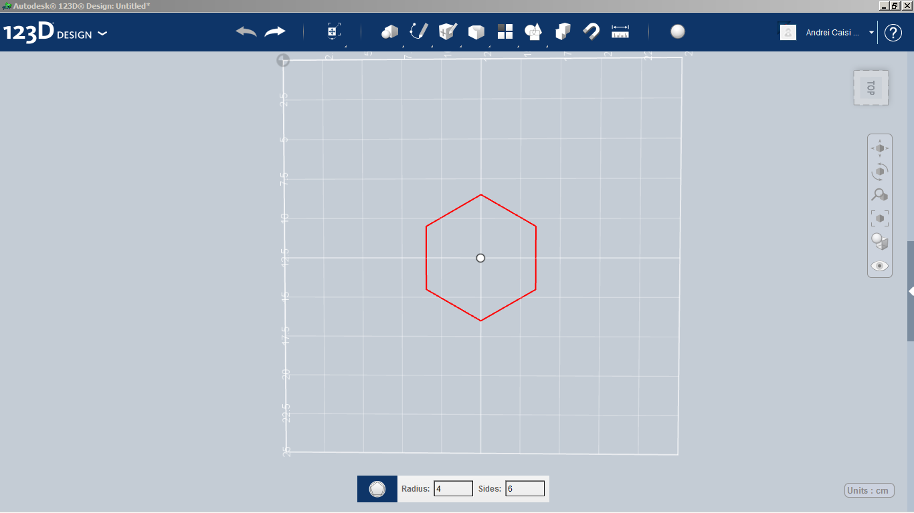Click the polygon center point
The height and width of the screenshot is (513, 914).
coord(480,258)
